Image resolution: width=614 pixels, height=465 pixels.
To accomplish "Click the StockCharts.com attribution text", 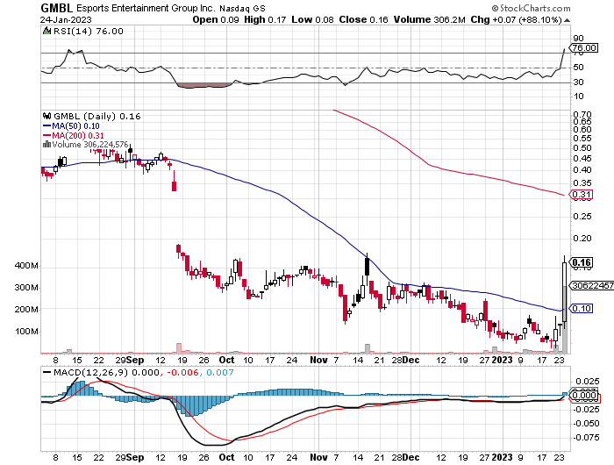I will tap(531, 8).
